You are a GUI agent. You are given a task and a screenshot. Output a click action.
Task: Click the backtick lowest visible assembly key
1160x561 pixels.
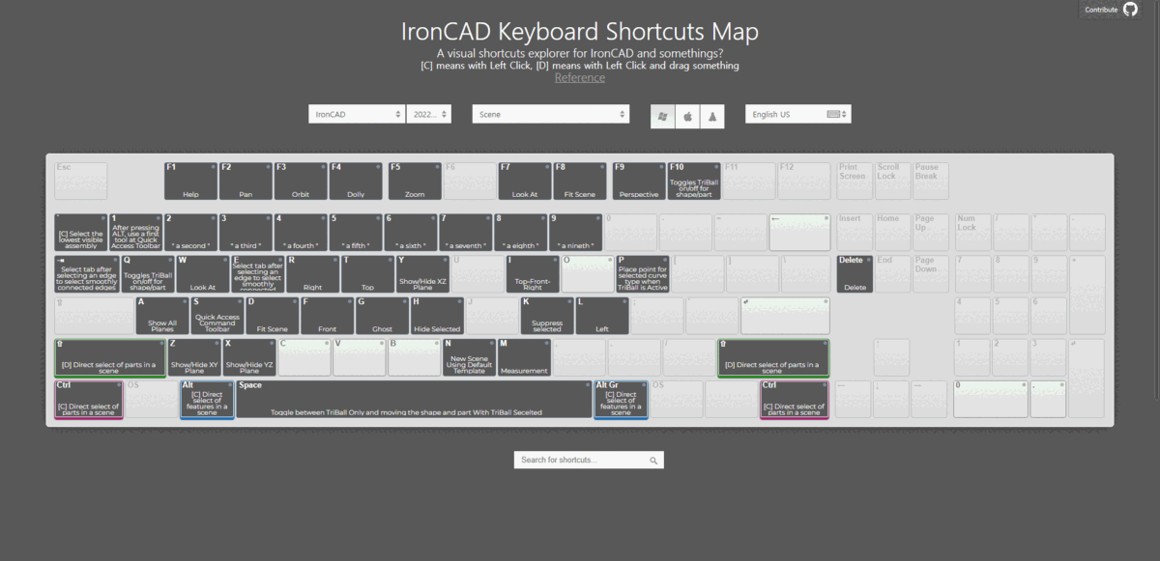tap(80, 233)
